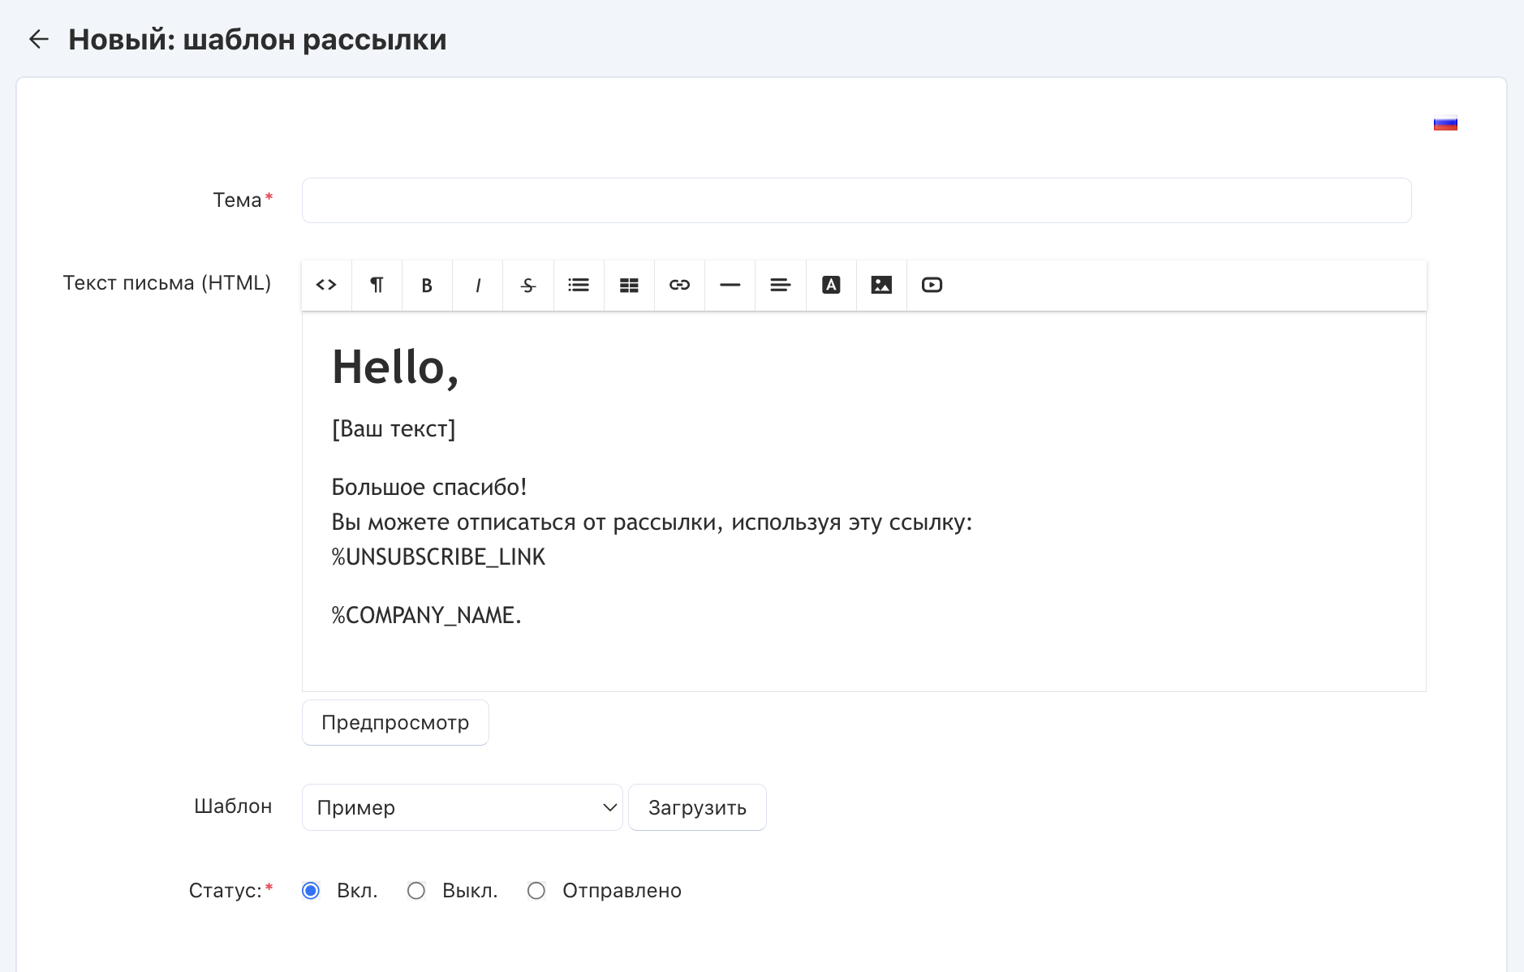The height and width of the screenshot is (972, 1524).
Task: Insert a video into letter
Action: point(932,285)
